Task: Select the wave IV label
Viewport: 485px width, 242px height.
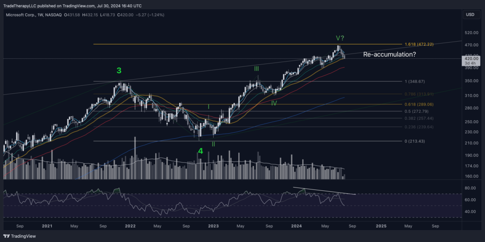Action: coord(274,102)
